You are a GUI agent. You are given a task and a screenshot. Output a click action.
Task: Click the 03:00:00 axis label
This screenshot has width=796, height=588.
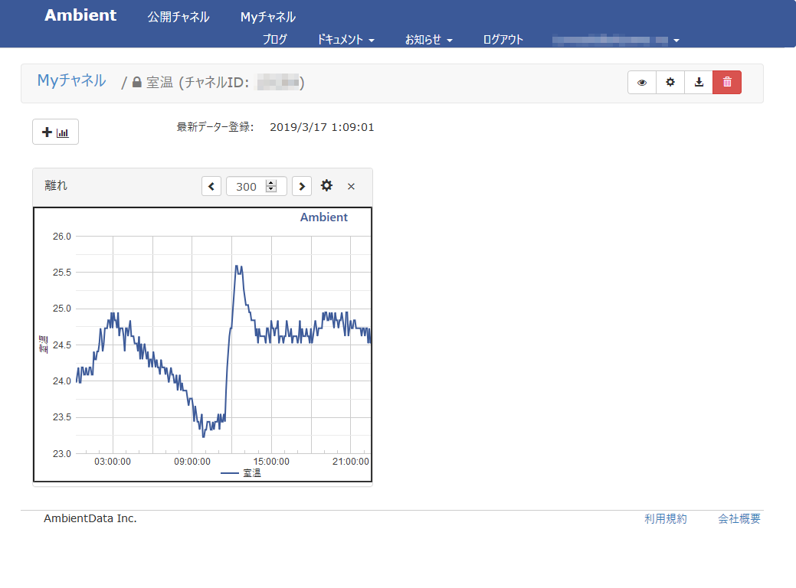[x=112, y=462]
